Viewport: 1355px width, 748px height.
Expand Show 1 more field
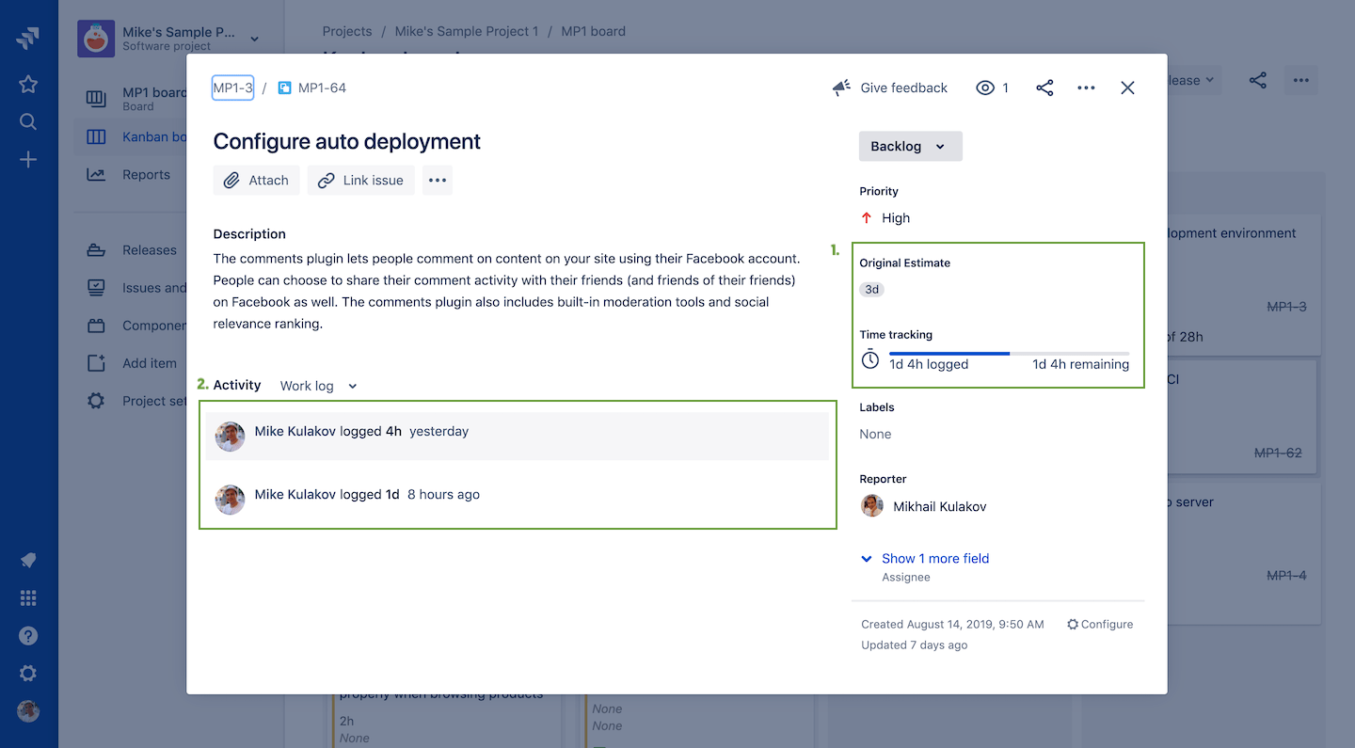pos(934,558)
